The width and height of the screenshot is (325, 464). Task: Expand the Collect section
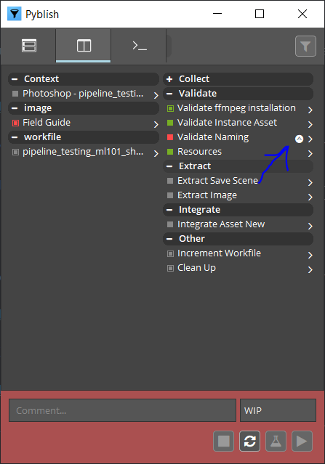click(x=169, y=79)
